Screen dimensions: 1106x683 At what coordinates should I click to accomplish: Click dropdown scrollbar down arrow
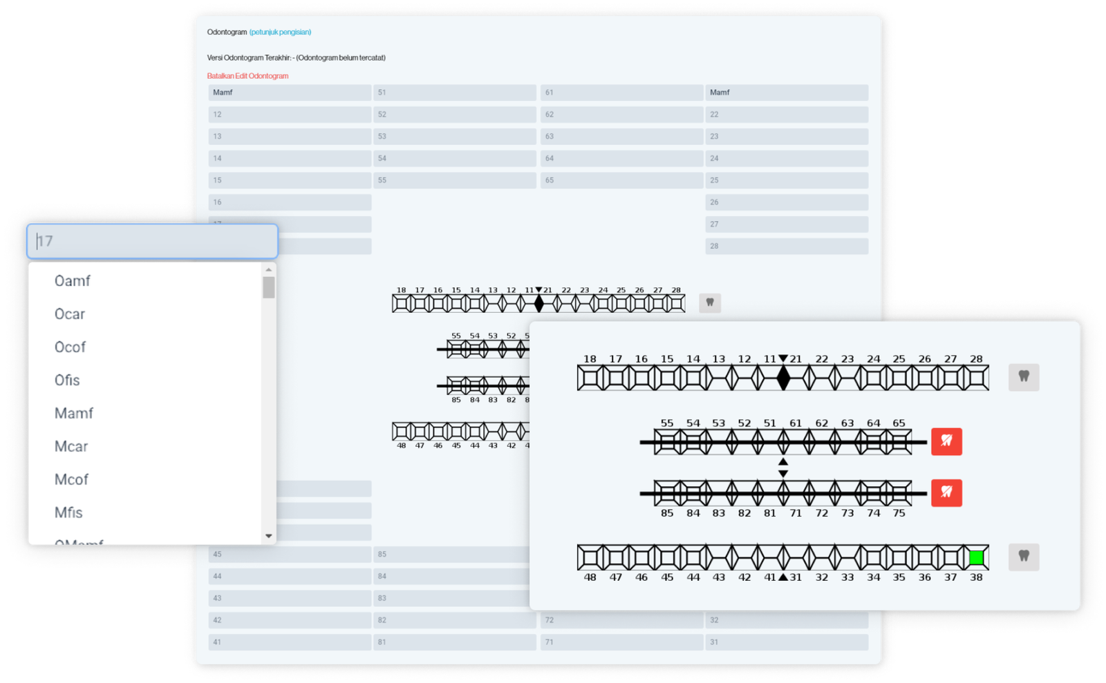[269, 536]
